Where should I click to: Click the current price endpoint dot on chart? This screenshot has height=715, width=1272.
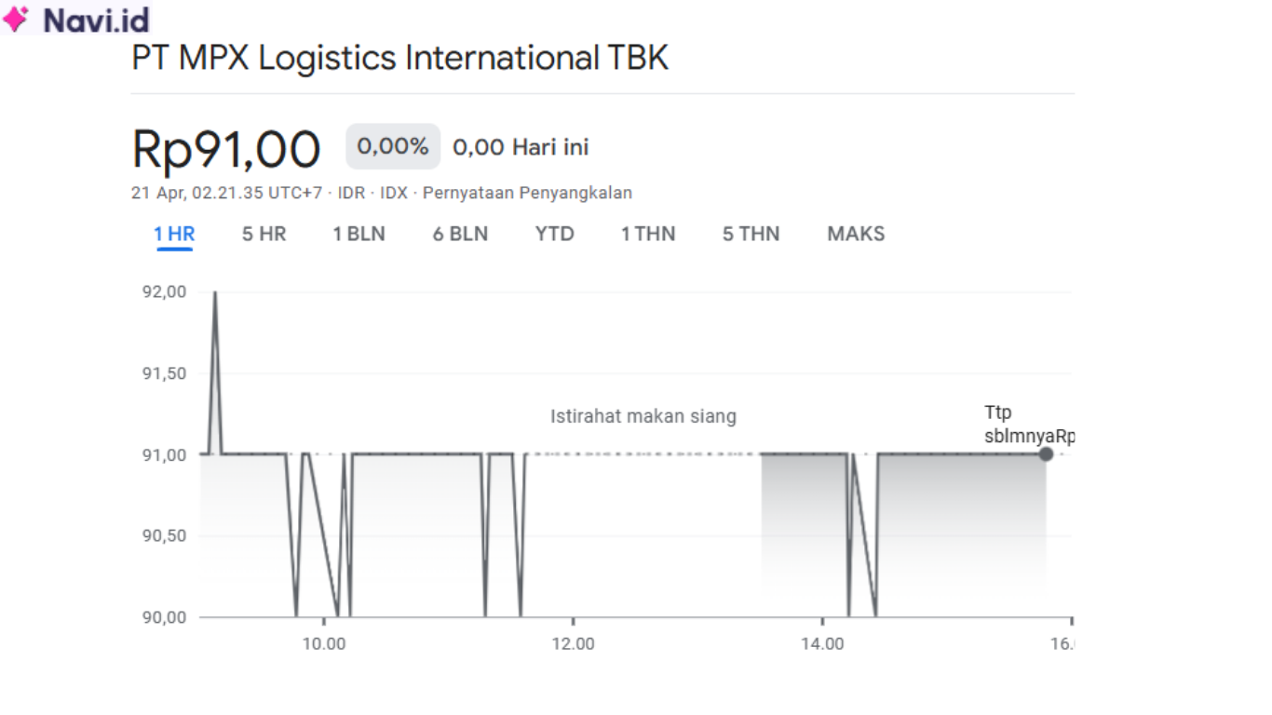[1046, 454]
